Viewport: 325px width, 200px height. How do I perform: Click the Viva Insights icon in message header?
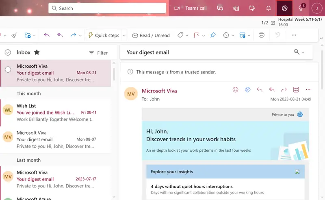(247, 90)
